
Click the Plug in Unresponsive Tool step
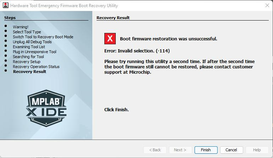pos(34,52)
